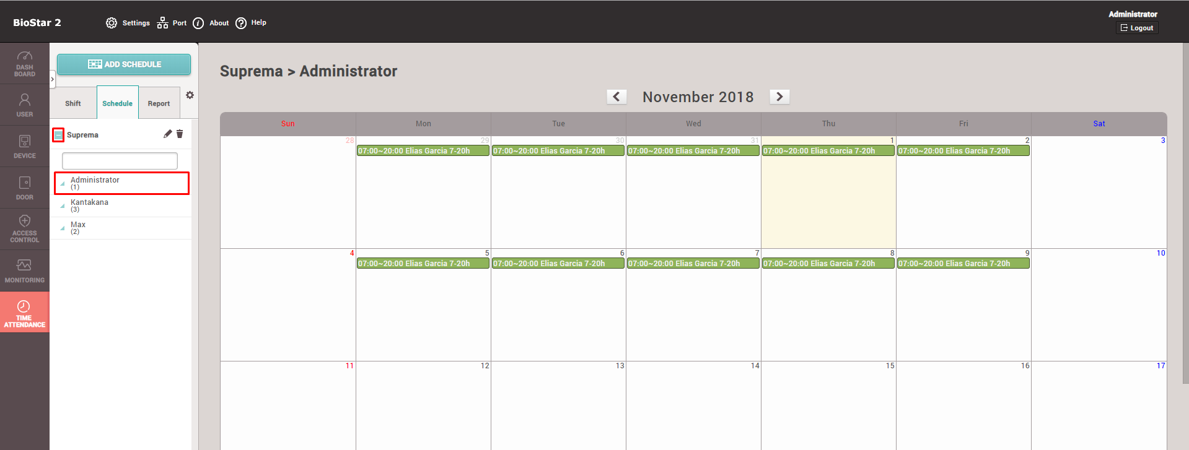The width and height of the screenshot is (1189, 450).
Task: Switch to the Report tab
Action: 159,103
